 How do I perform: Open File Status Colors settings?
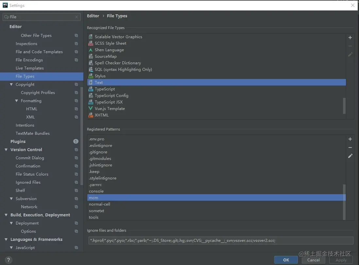[x=32, y=174]
